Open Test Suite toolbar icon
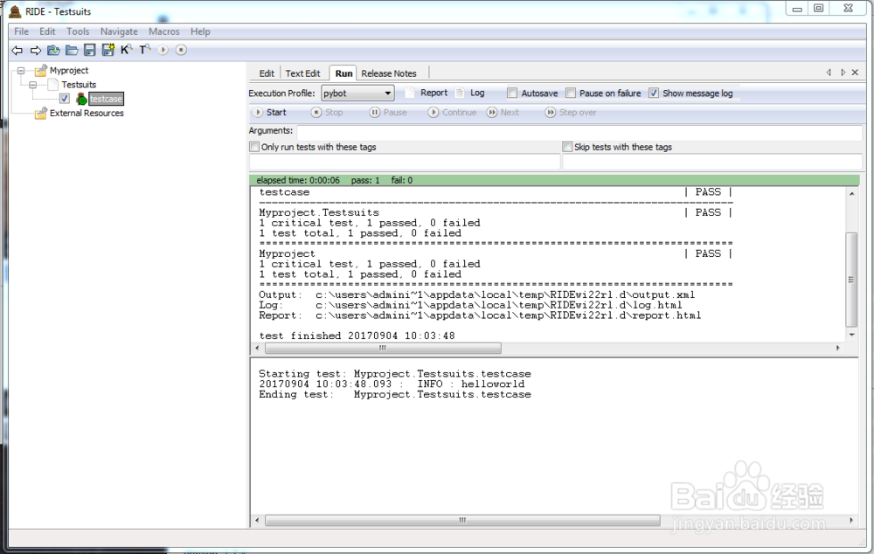The image size is (874, 554). (53, 50)
